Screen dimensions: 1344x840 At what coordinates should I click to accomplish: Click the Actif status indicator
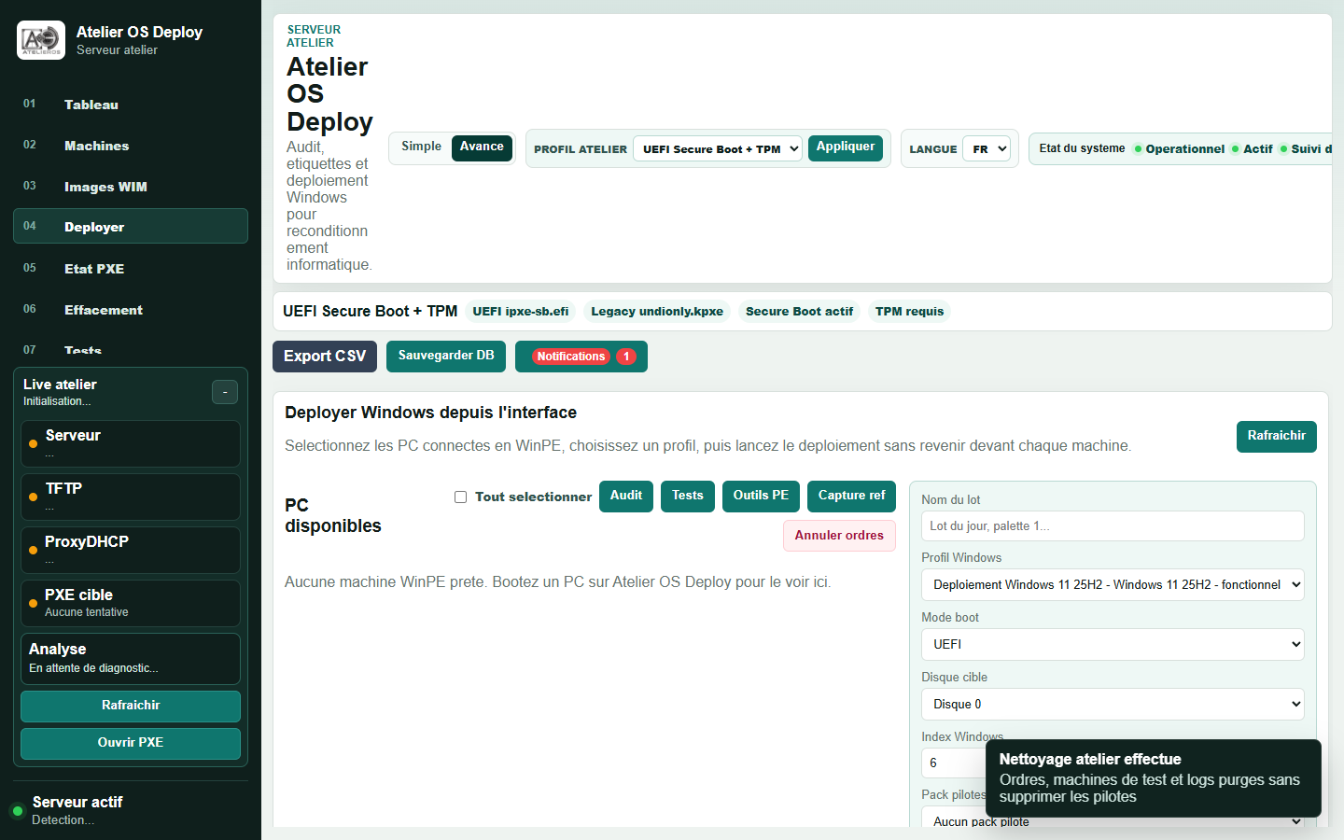1252,149
